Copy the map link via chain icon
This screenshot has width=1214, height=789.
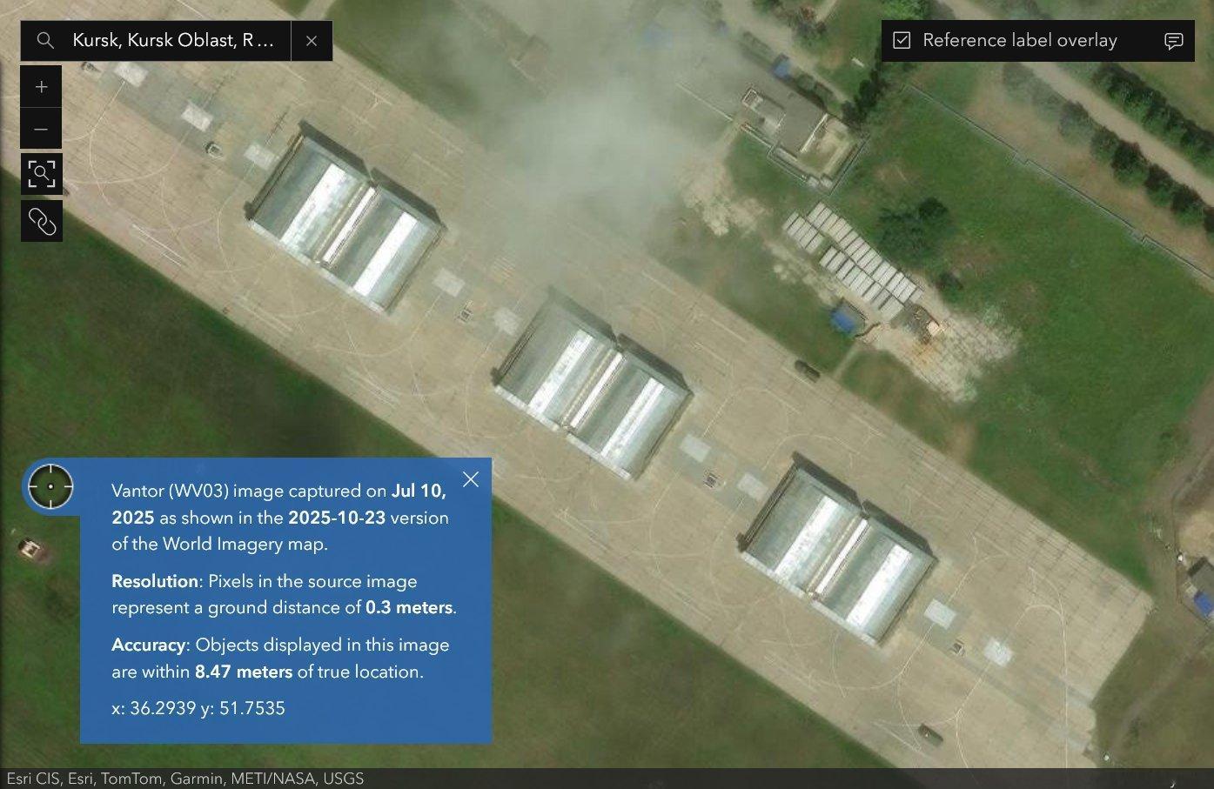pyautogui.click(x=41, y=221)
